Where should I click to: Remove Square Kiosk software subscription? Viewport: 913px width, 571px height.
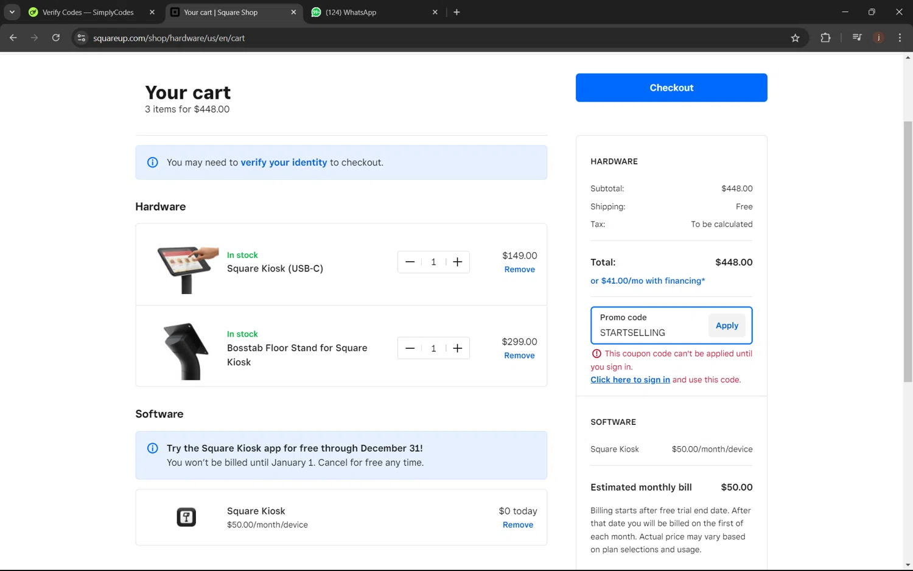click(x=518, y=525)
